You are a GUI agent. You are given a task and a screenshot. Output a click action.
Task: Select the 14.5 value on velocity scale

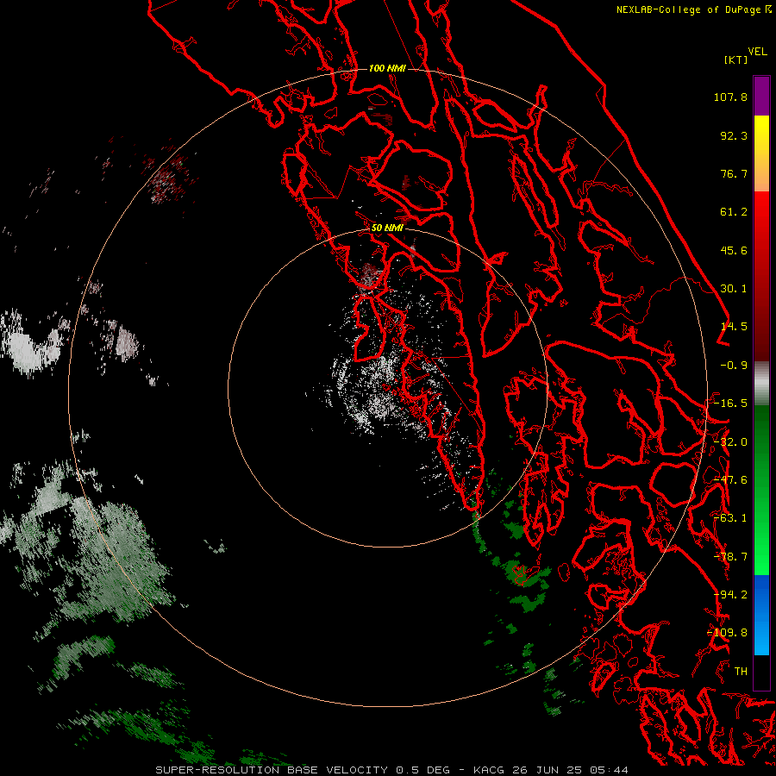point(734,327)
